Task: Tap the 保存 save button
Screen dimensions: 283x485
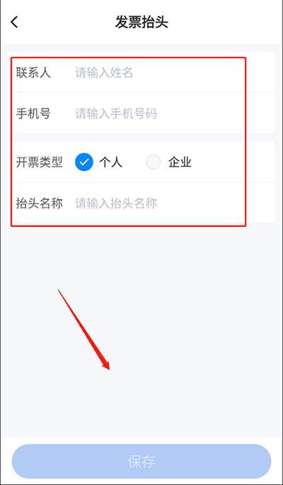Action: (141, 462)
